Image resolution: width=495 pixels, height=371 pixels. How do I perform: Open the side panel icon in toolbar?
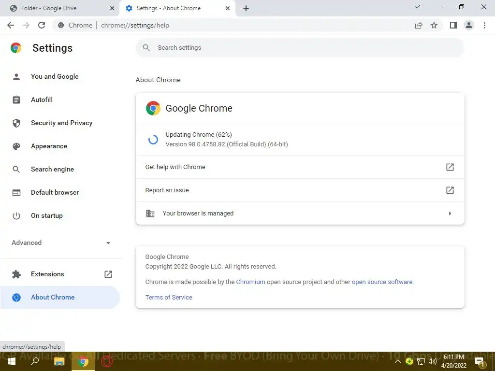(453, 25)
